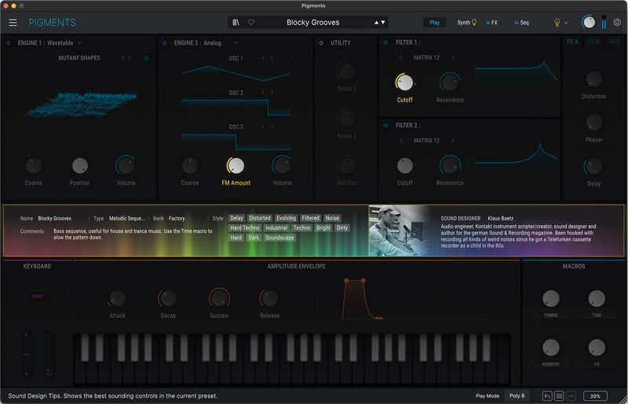This screenshot has height=404, width=628.
Task: Click the Filter 1 response curve display
Action: click(x=516, y=72)
